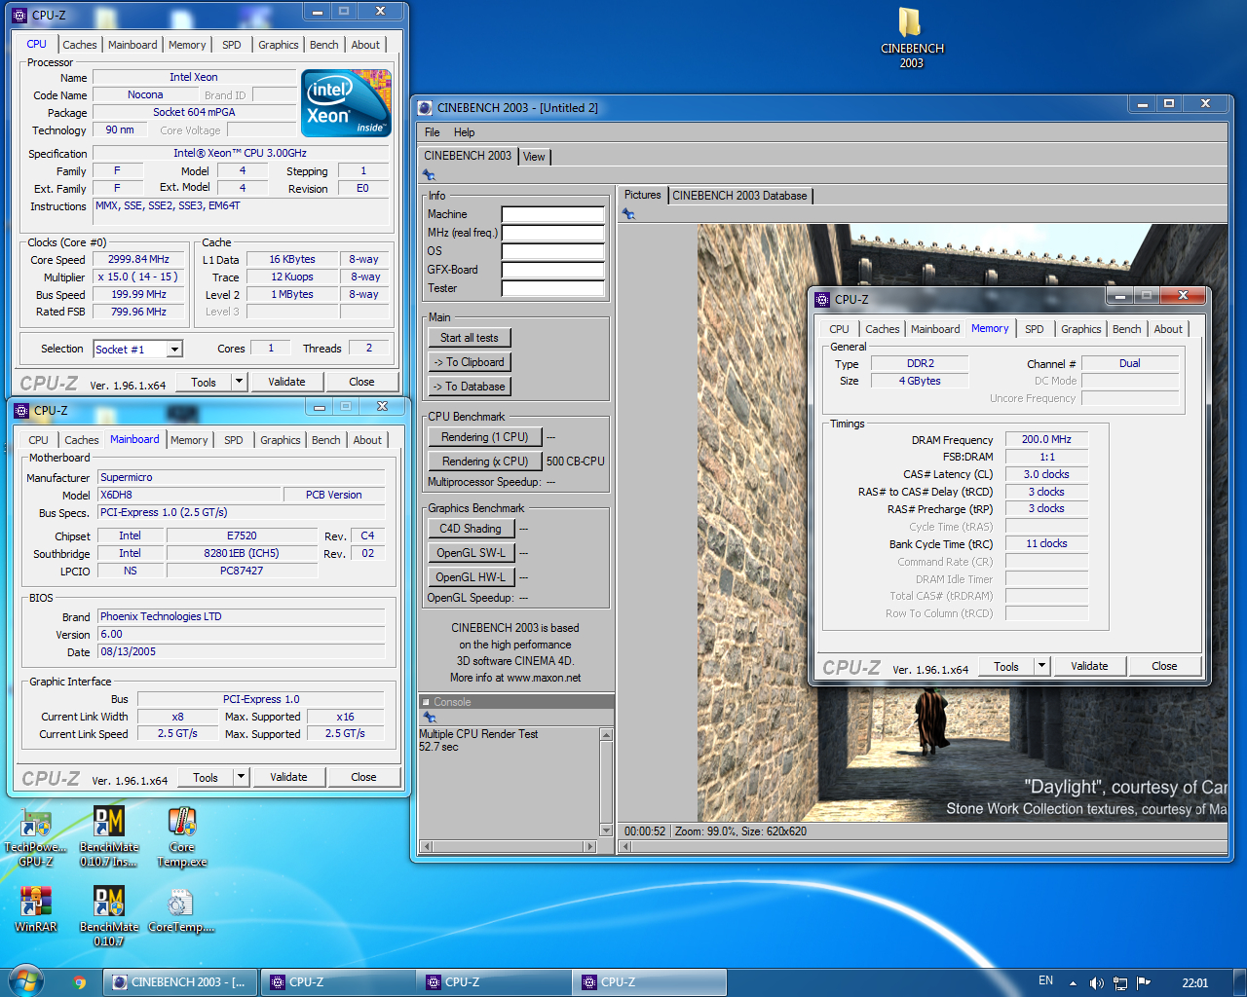Click To Database button
Screen dimensions: 1247x997
pos(469,387)
